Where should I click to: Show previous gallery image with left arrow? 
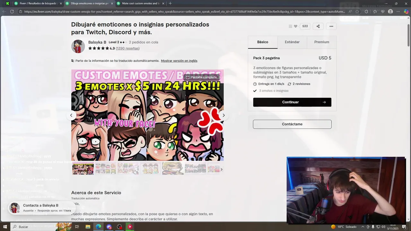click(x=71, y=116)
